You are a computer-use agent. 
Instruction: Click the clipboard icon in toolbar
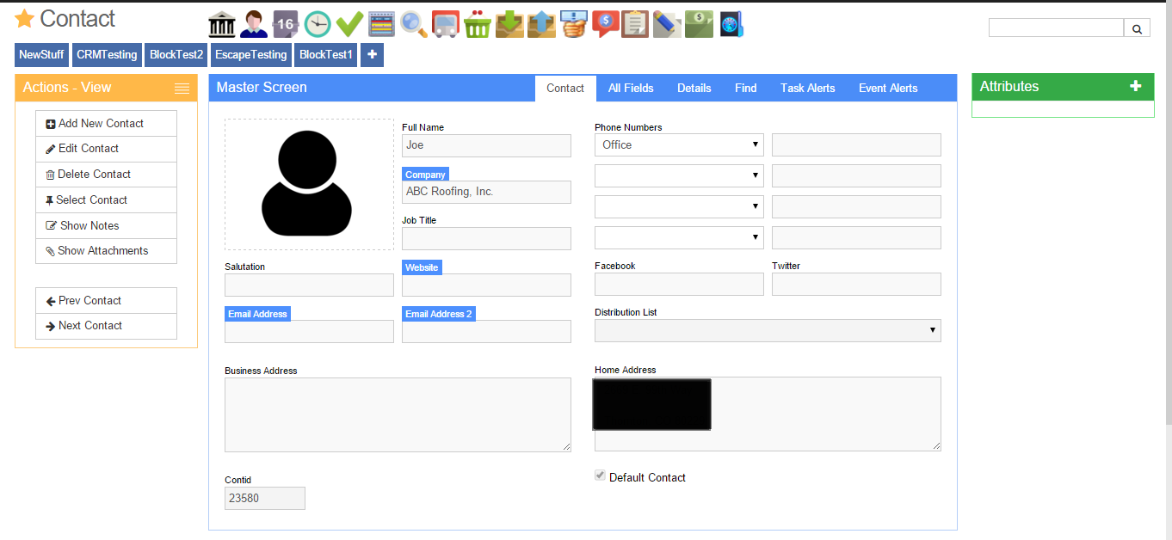pyautogui.click(x=635, y=24)
